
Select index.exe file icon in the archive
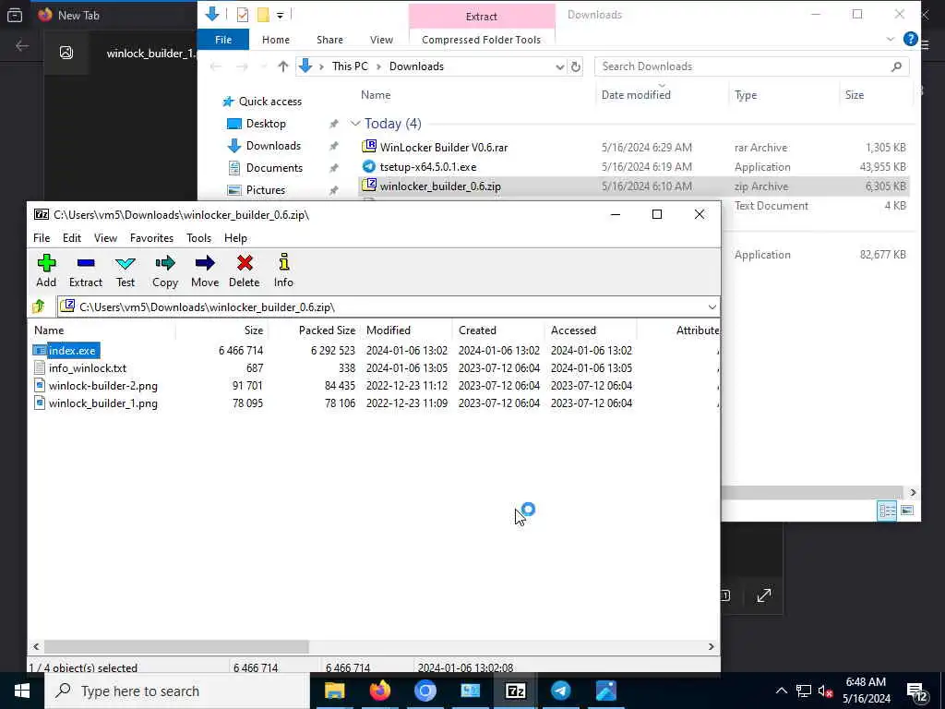point(40,350)
